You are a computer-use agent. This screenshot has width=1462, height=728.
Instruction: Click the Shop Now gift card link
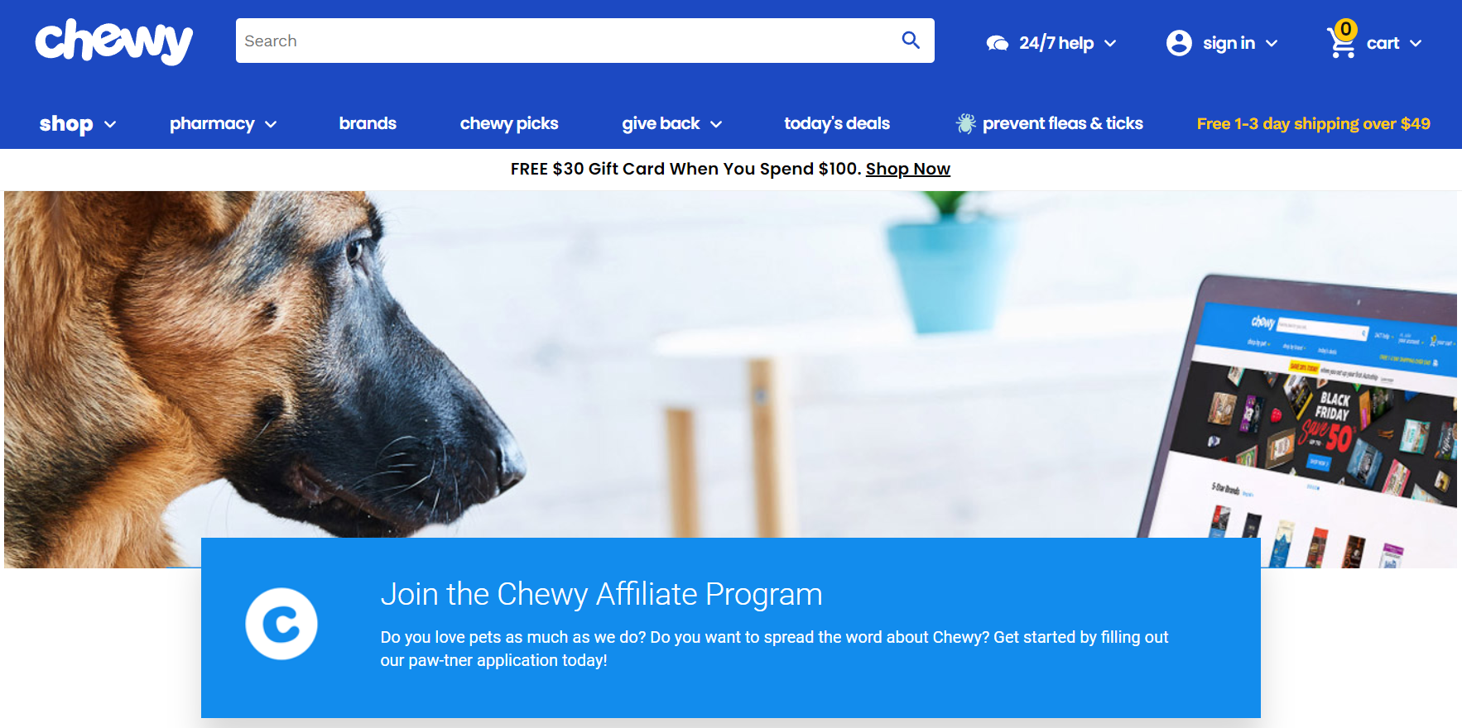[908, 169]
